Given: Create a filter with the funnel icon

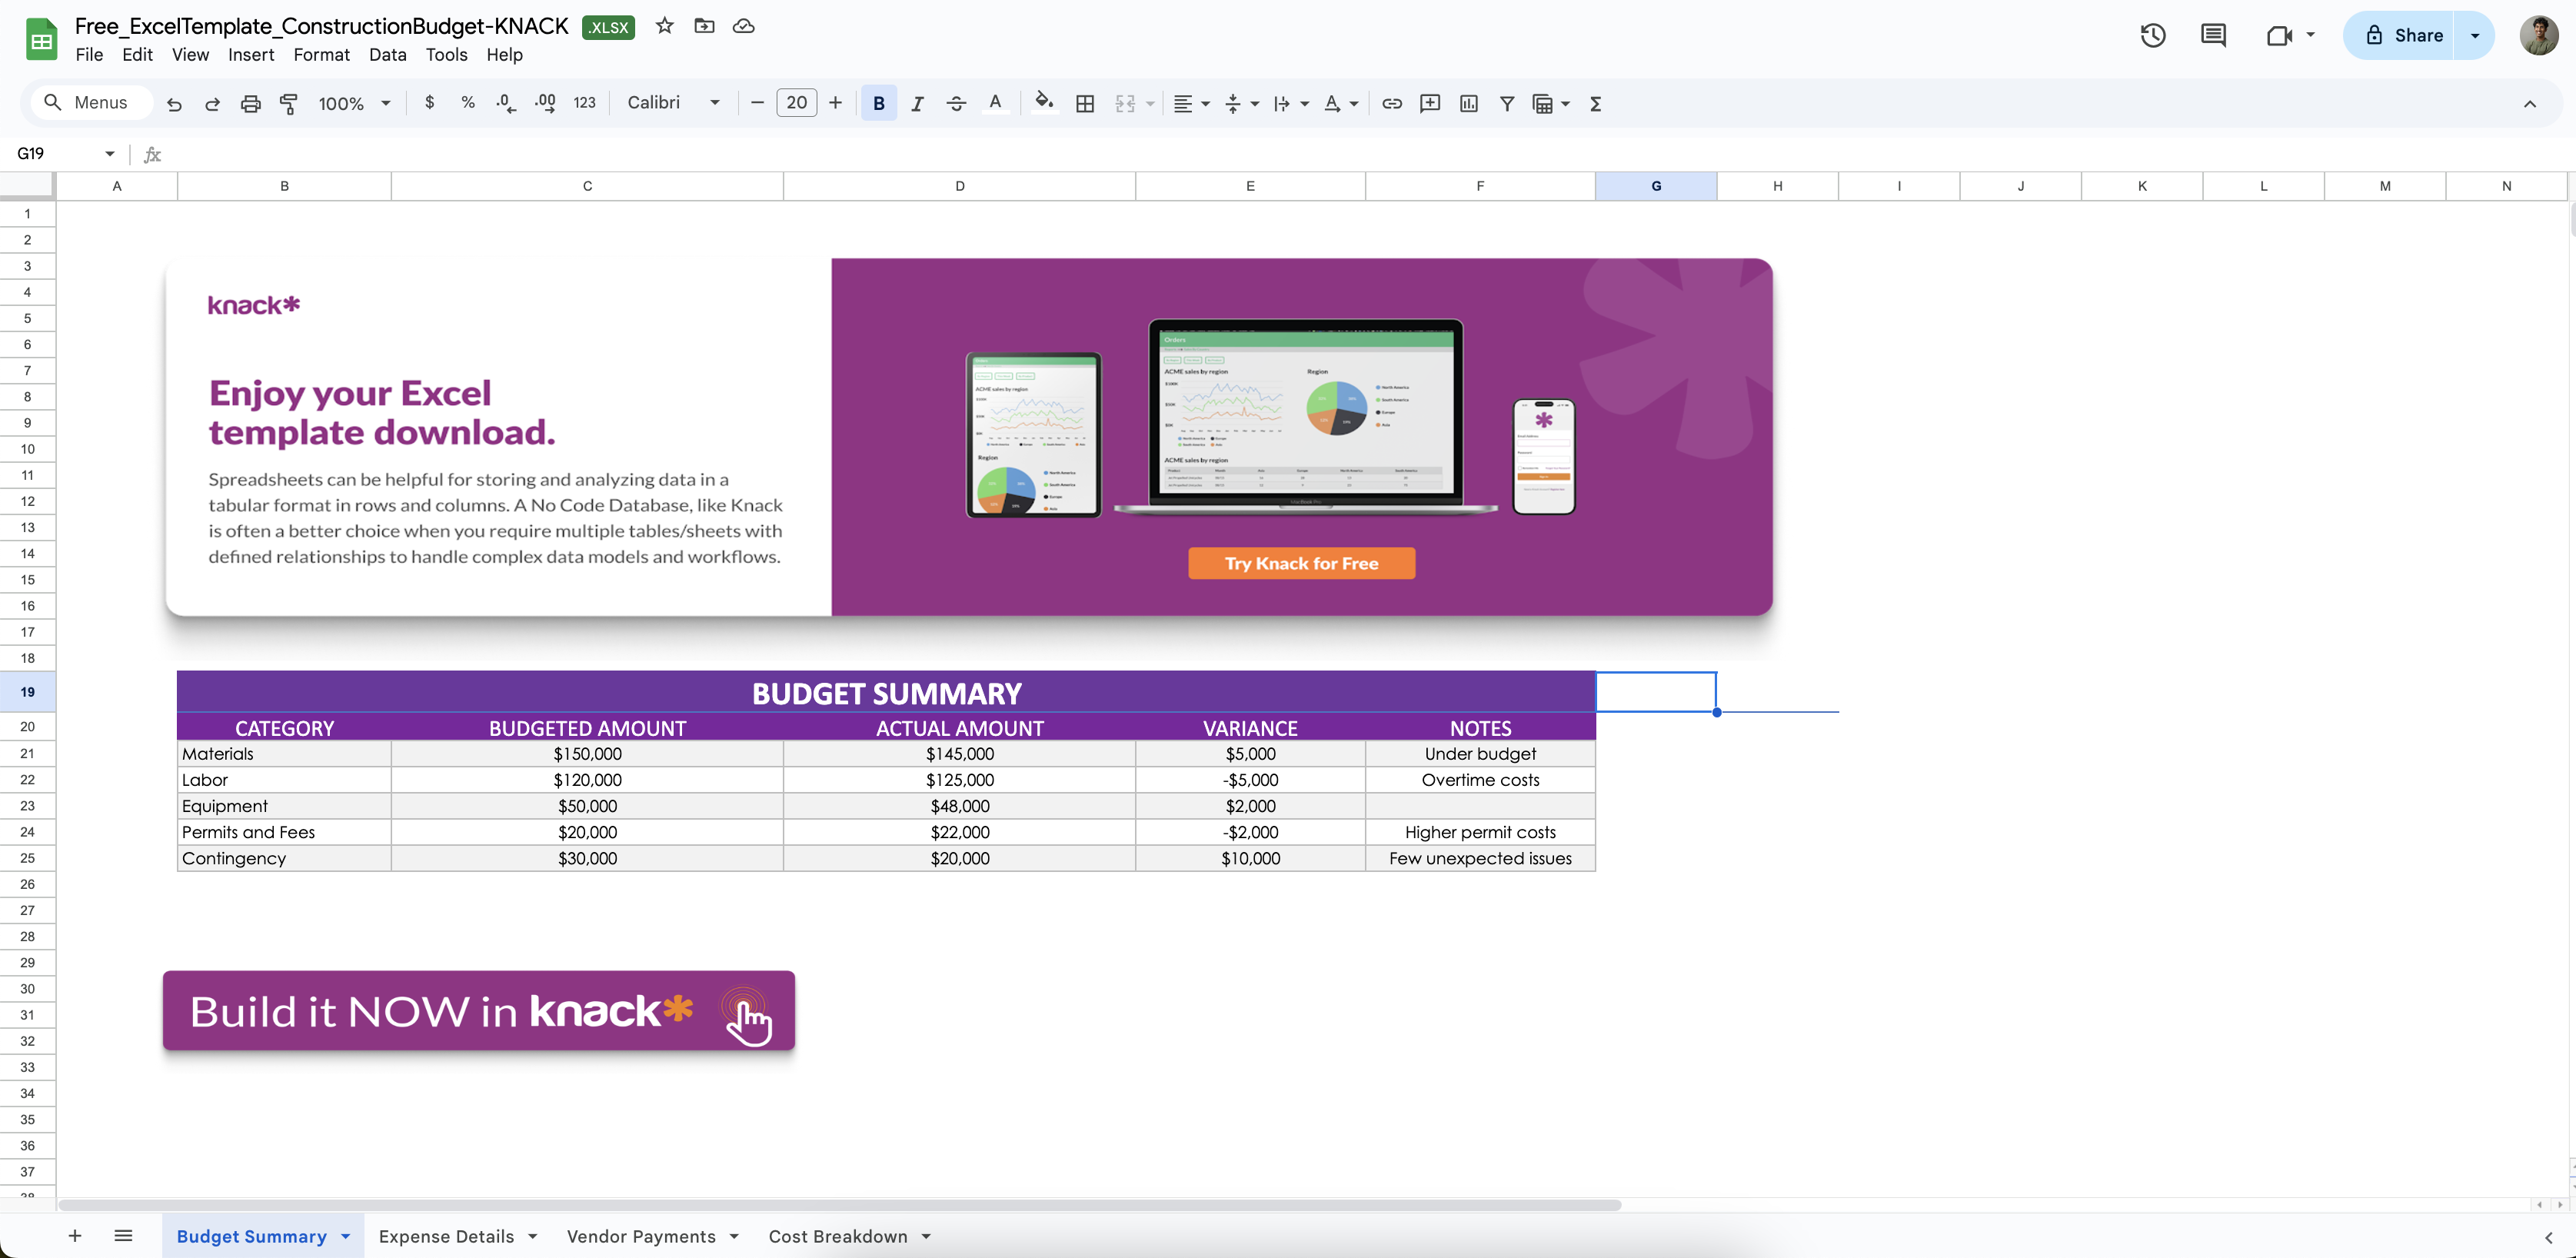Looking at the screenshot, I should pos(1507,103).
